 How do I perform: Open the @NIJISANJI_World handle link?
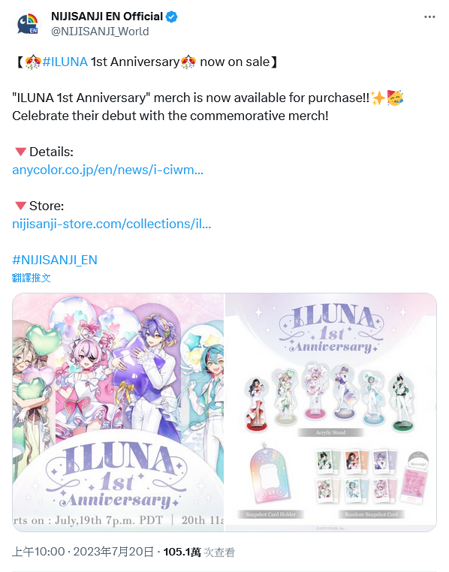coord(100,32)
